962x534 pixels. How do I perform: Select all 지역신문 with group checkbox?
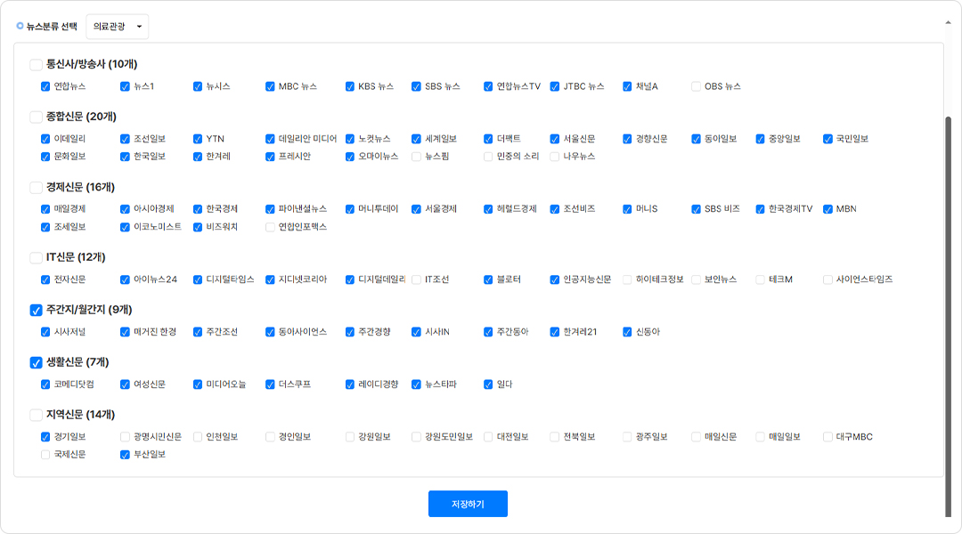click(36, 415)
